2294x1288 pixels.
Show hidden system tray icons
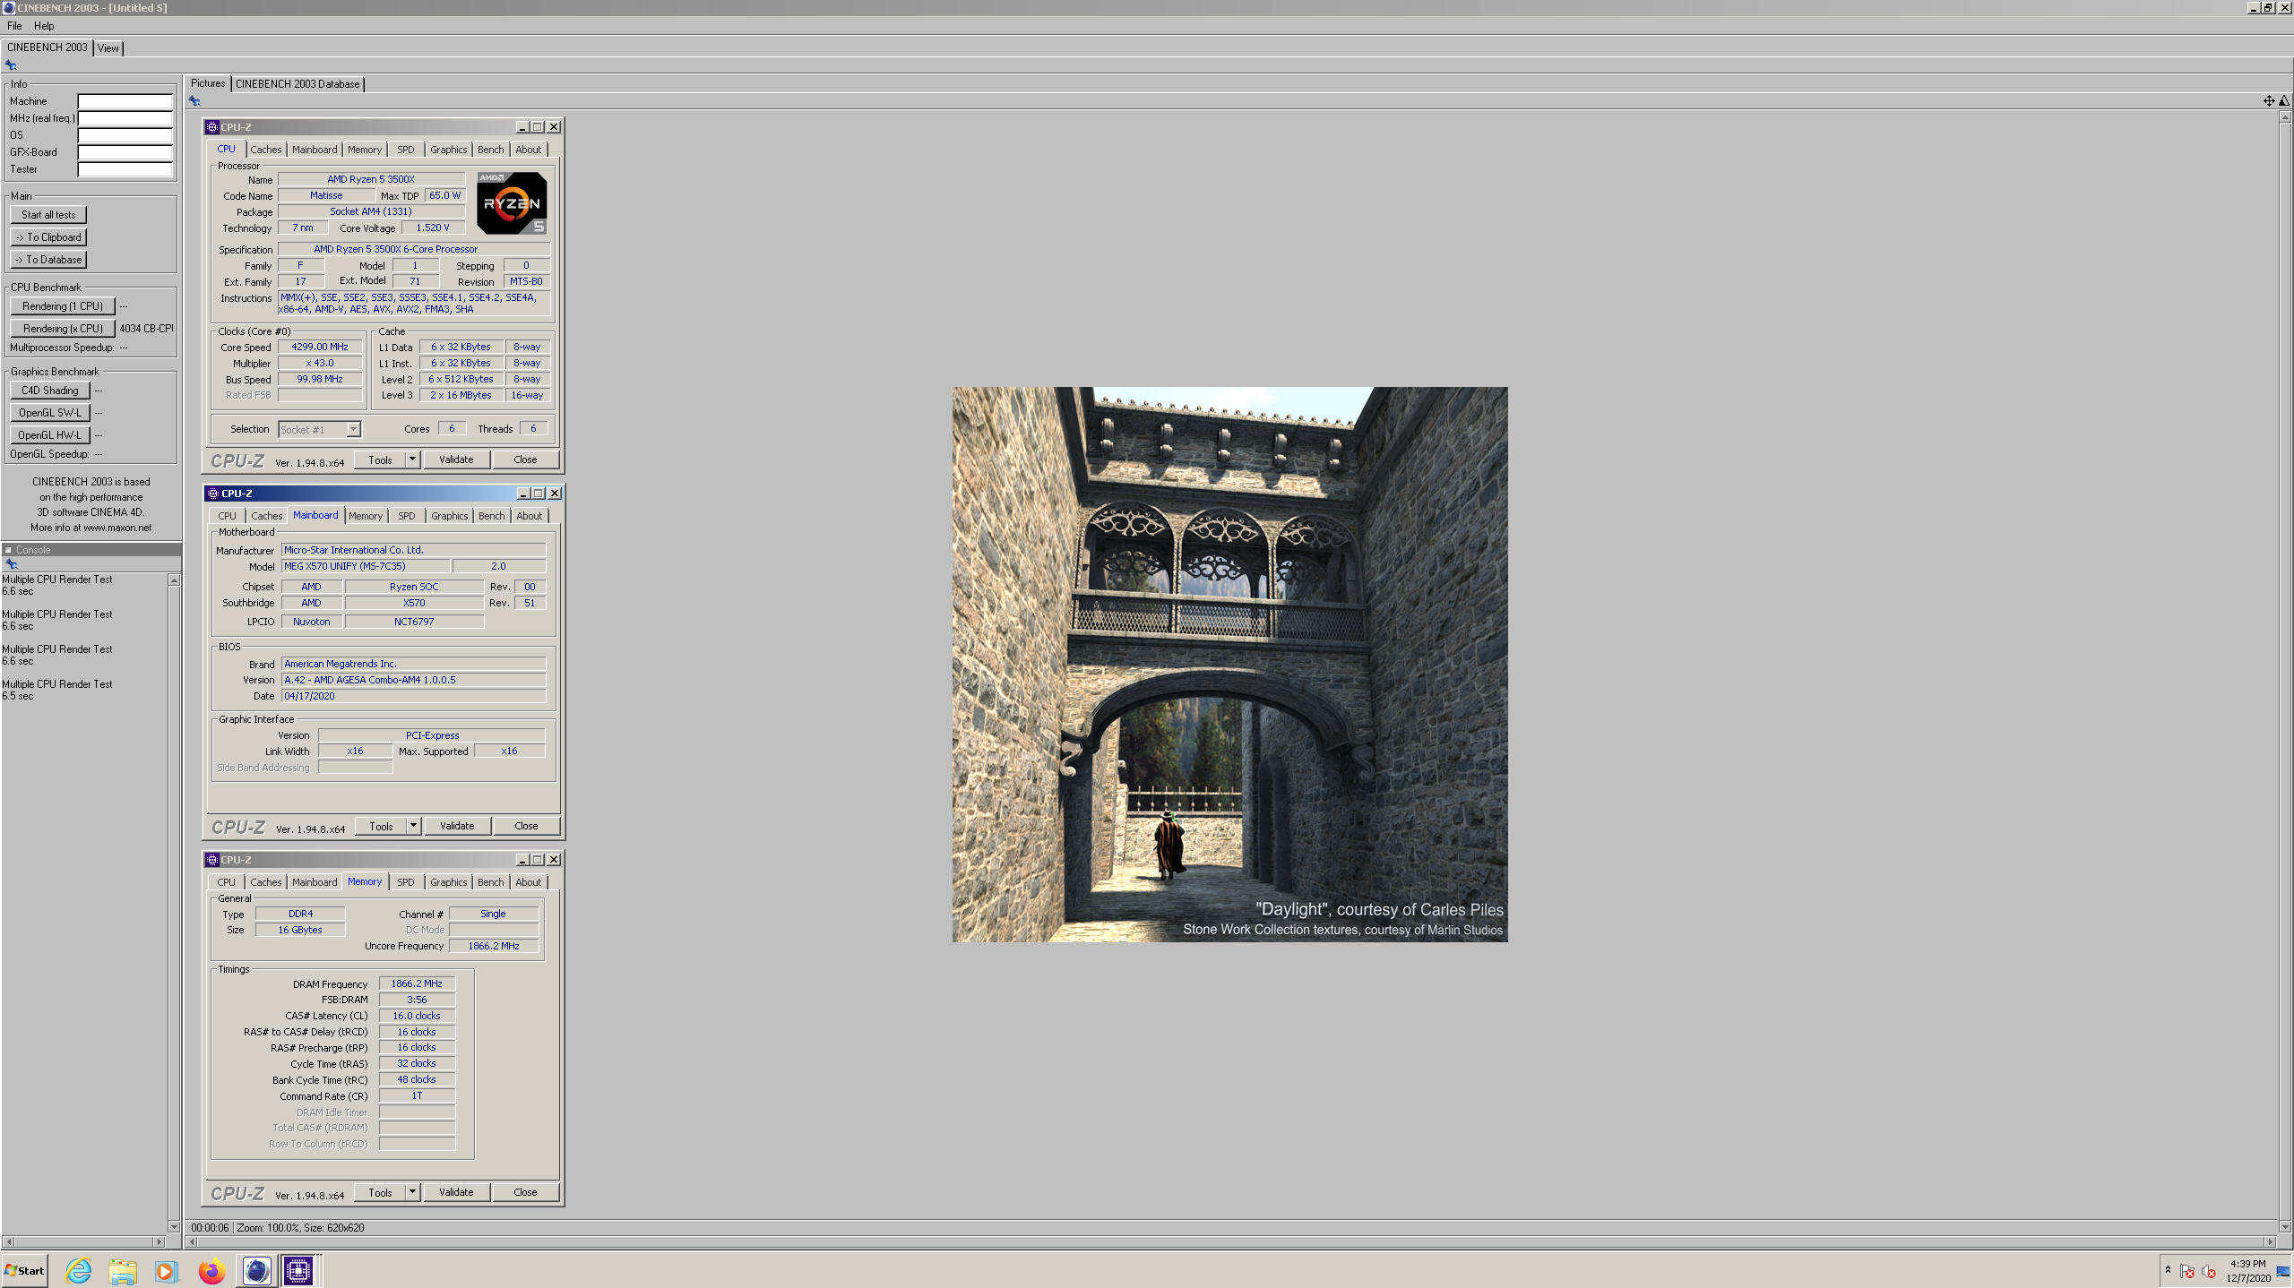pos(2168,1269)
